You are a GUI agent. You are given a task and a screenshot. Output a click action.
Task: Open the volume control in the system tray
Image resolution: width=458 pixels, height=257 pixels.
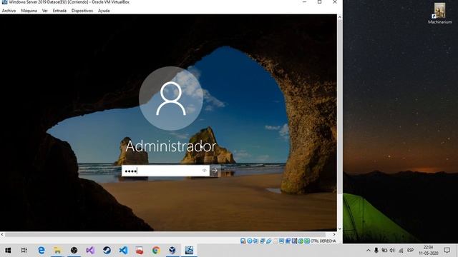pos(392,251)
